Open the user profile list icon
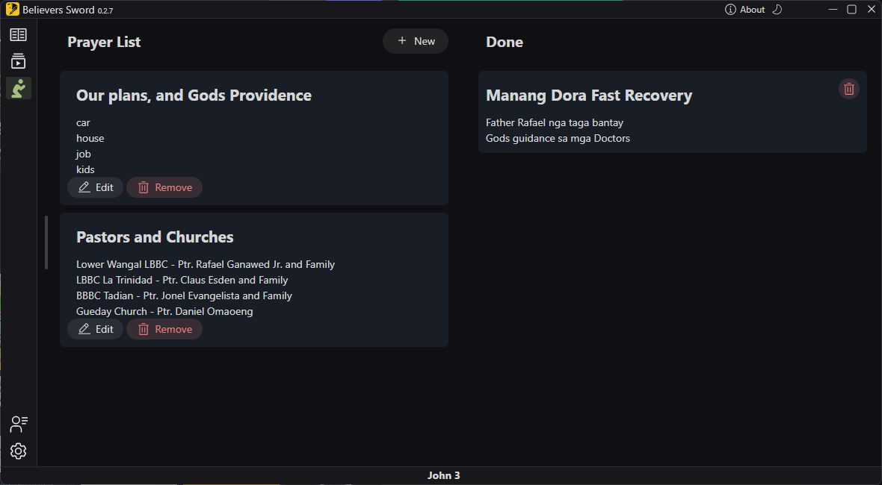 click(x=18, y=424)
